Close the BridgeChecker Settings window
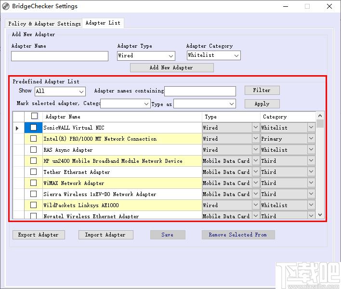This screenshot has height=289, width=341. coord(329,6)
